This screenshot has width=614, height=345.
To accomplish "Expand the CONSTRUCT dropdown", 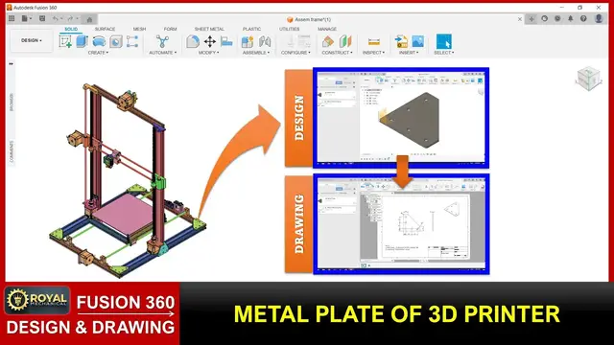I will [x=337, y=53].
